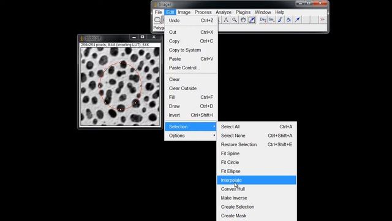Maximize the blobs.gif image window
Screen dimensions: 392x221
pyautogui.click(x=143, y=37)
